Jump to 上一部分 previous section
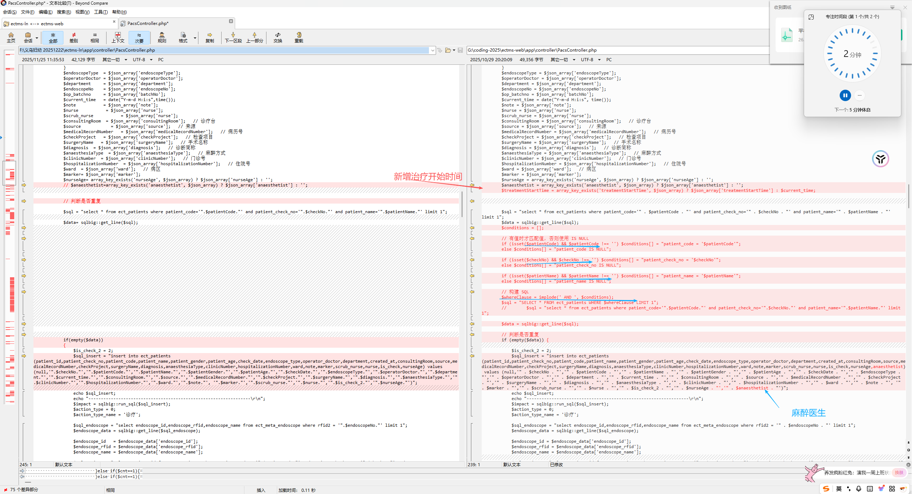This screenshot has height=494, width=912. [x=255, y=37]
